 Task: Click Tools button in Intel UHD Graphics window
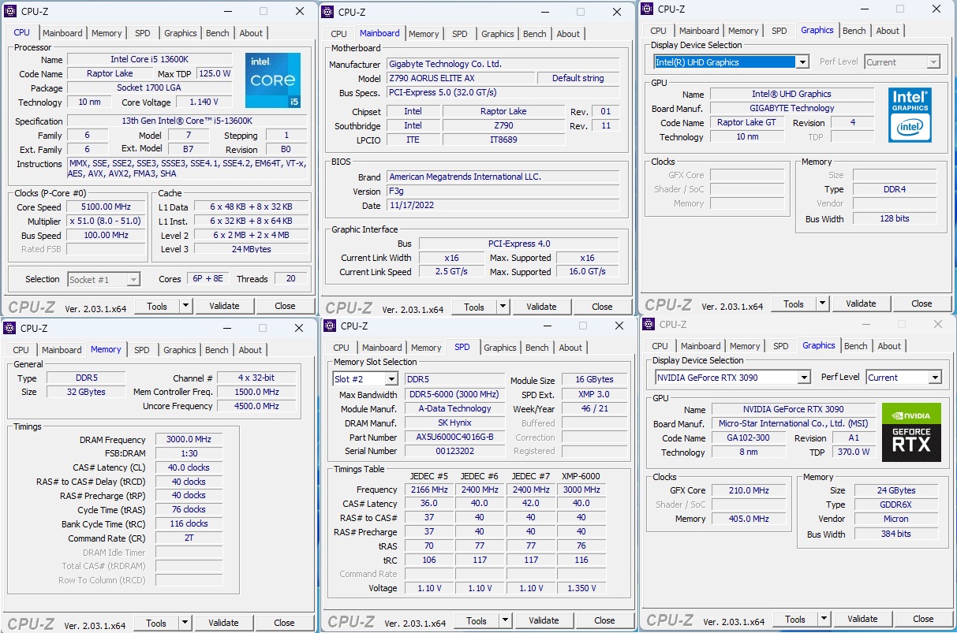[x=794, y=303]
